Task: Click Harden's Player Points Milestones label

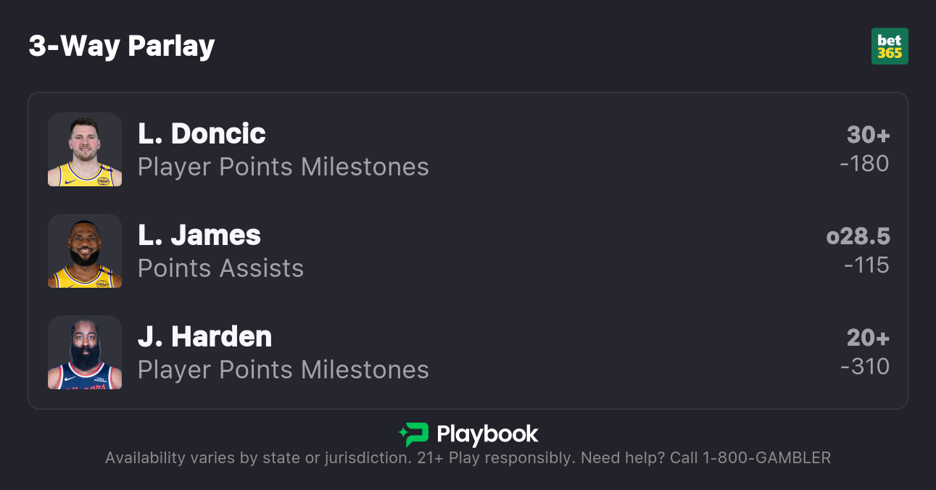Action: point(283,370)
